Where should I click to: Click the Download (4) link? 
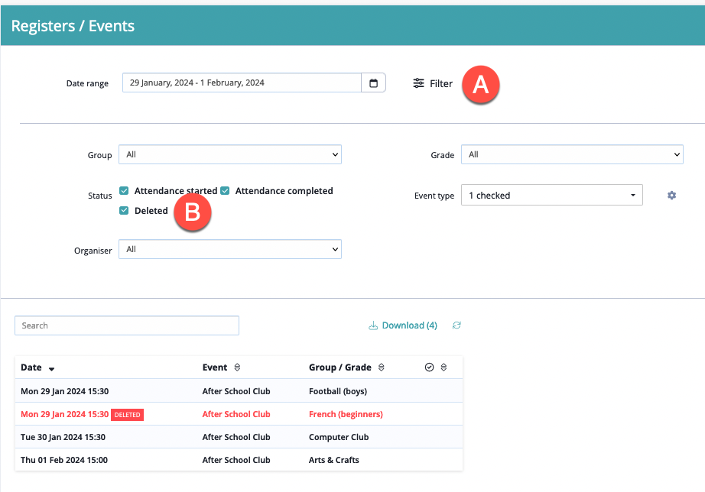pyautogui.click(x=403, y=325)
